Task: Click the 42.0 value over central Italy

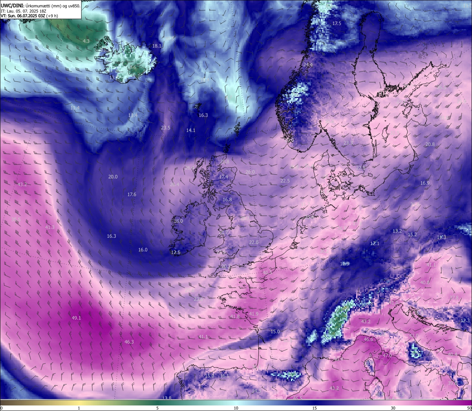Action: (414, 335)
